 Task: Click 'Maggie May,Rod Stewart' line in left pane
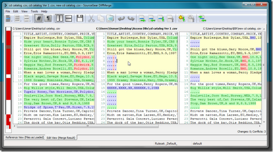59,65
